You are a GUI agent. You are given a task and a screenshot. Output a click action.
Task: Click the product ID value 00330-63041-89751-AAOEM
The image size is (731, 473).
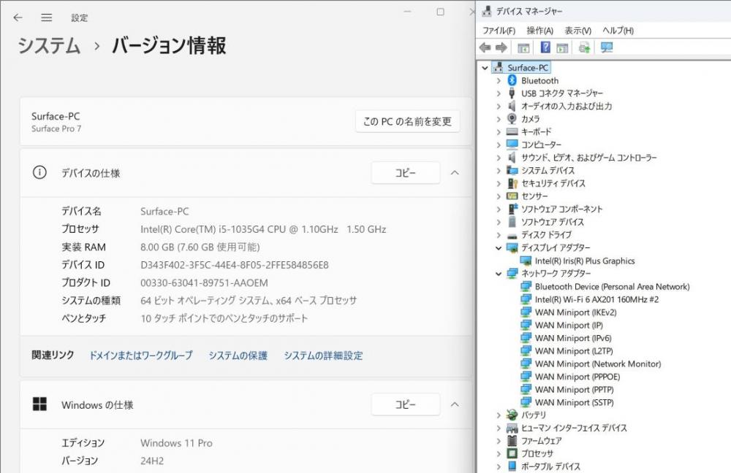coord(204,282)
